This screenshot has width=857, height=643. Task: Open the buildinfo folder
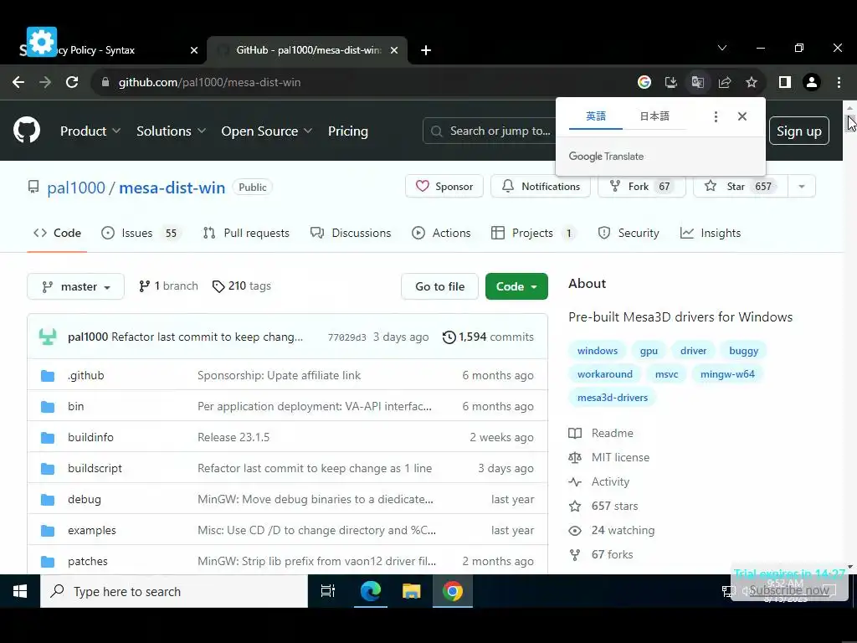(x=90, y=437)
